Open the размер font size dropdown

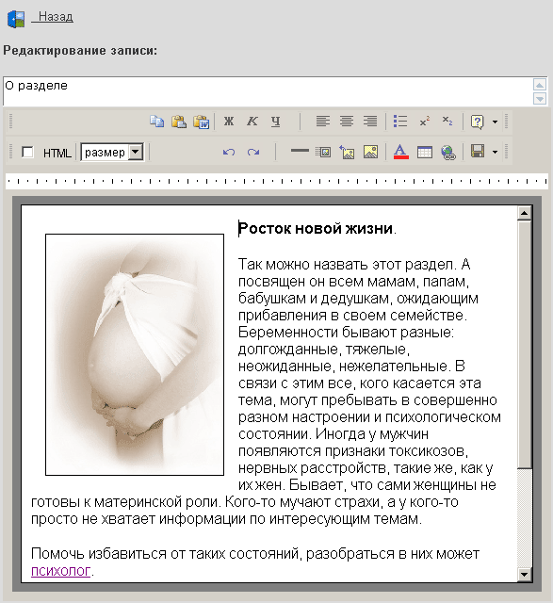click(112, 153)
